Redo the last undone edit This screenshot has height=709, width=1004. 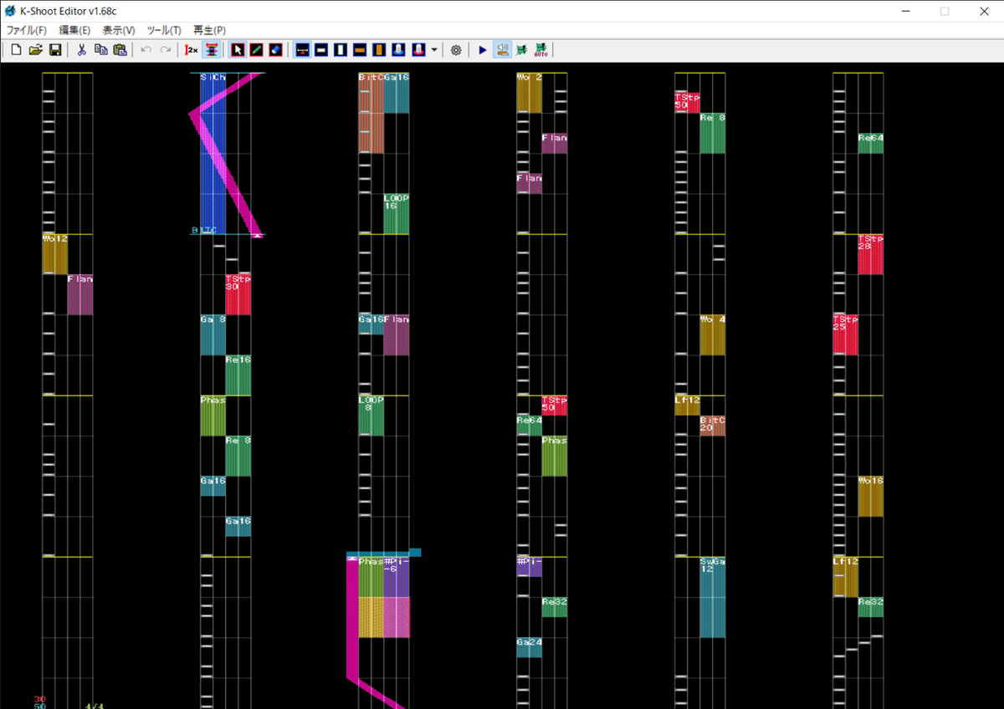tap(166, 50)
